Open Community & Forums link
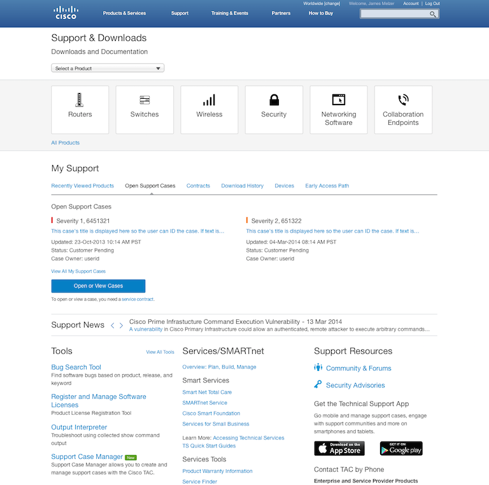 click(x=358, y=368)
